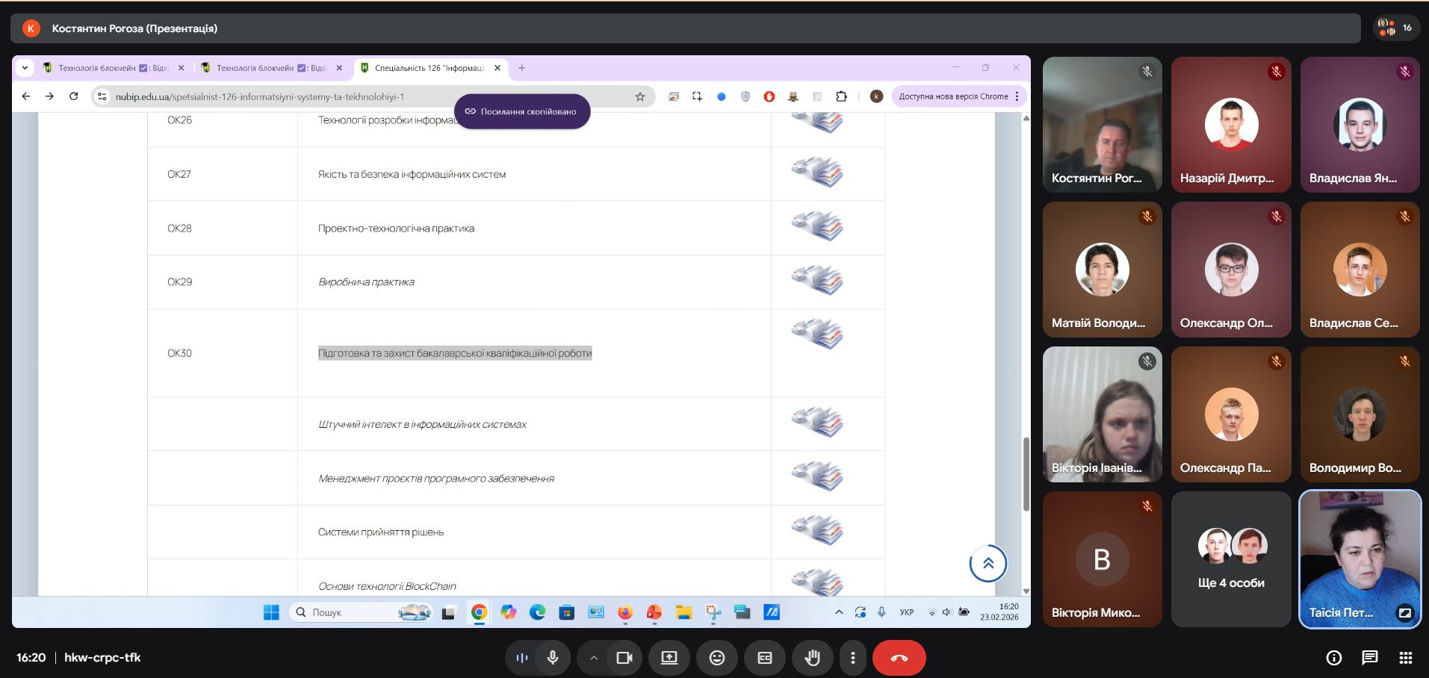Click the scroll-to-top circular button
This screenshot has height=678, width=1429.
coord(988,564)
